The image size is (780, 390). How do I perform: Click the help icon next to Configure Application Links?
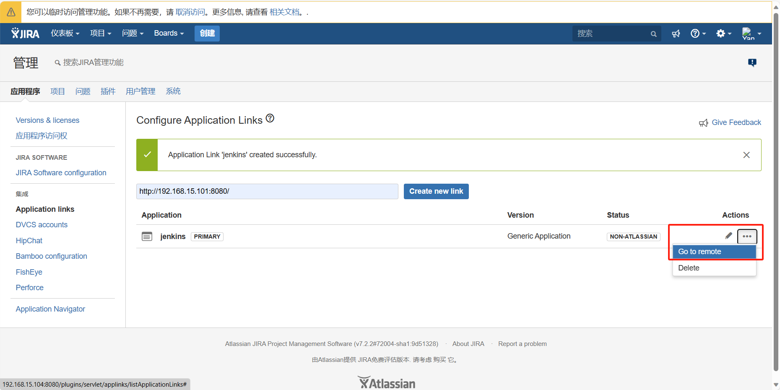[x=270, y=118]
